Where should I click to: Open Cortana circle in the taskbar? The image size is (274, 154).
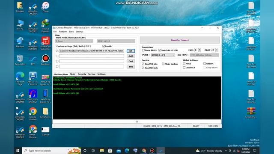(85, 151)
